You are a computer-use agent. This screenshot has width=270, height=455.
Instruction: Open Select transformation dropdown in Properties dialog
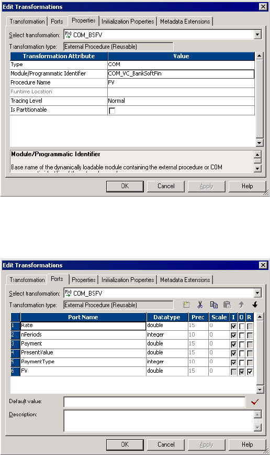[257, 35]
